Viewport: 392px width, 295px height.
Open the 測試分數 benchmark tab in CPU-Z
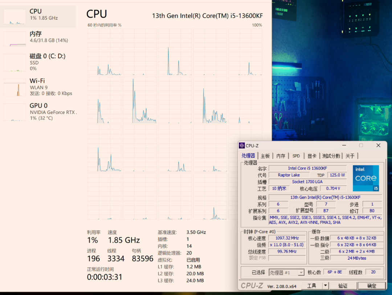tap(331, 156)
